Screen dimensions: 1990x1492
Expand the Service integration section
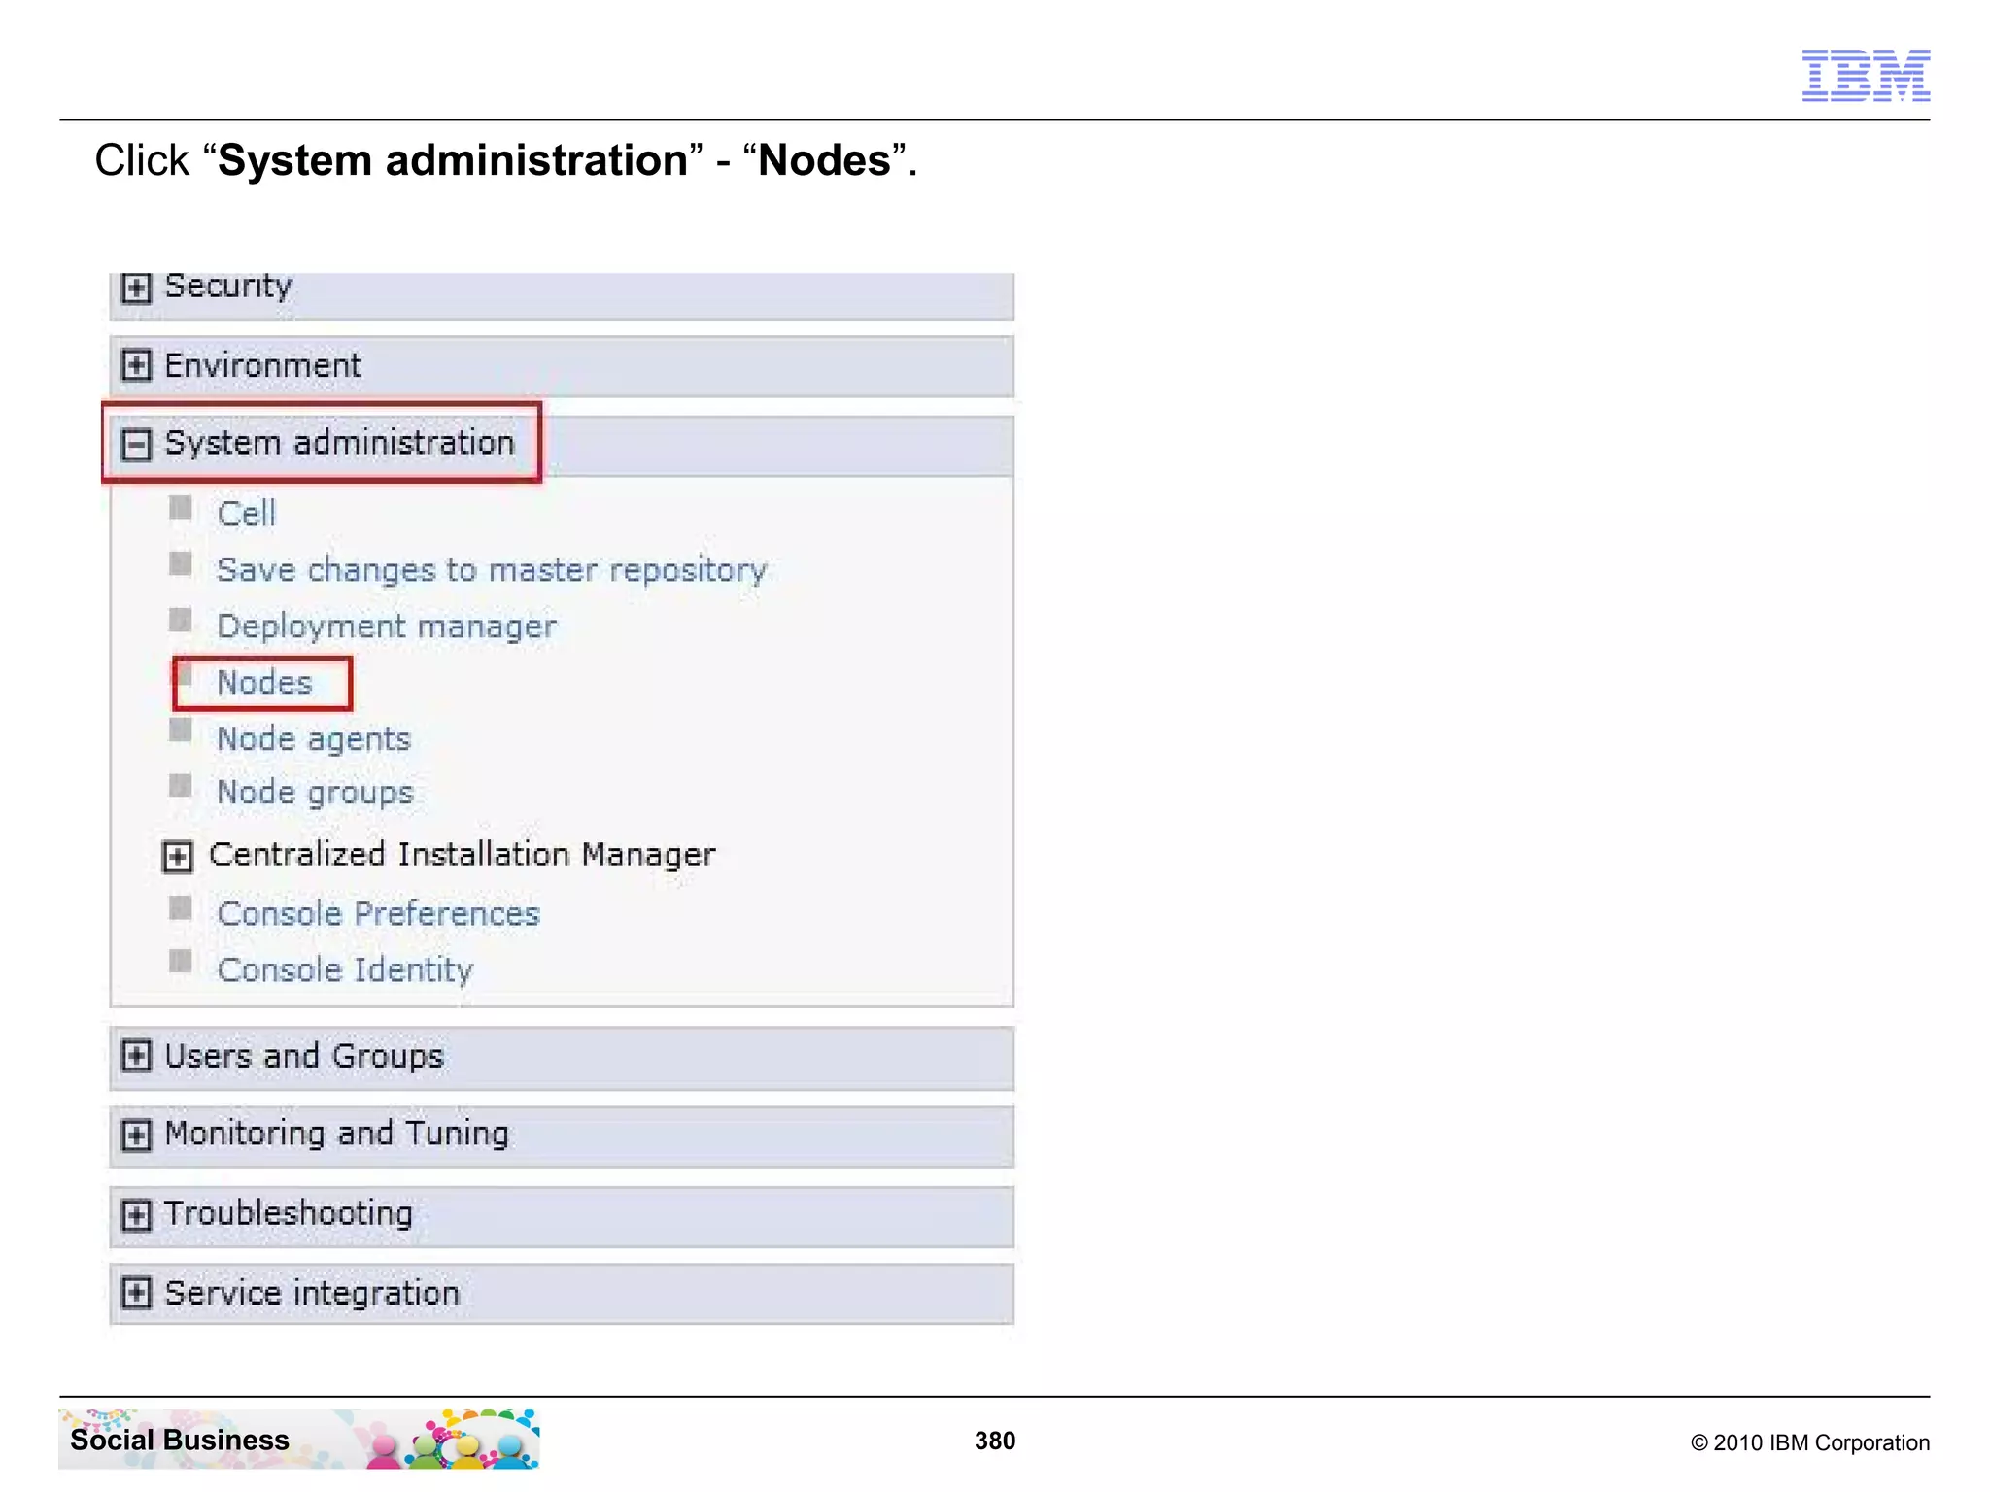point(136,1293)
